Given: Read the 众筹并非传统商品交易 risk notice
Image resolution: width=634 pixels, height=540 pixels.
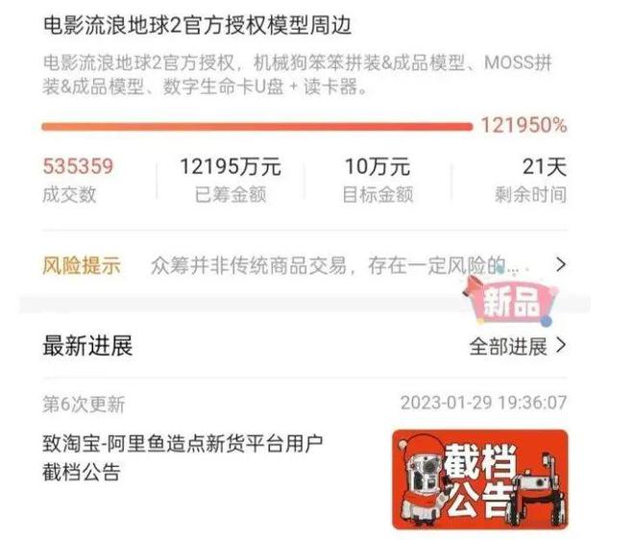Looking at the screenshot, I should pyautogui.click(x=338, y=265).
